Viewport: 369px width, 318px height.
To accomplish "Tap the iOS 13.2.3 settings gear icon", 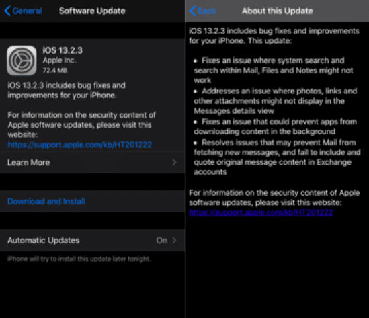I will [22, 61].
